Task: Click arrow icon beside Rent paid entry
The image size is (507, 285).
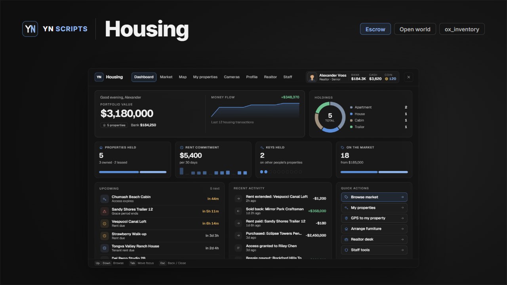Action: pos(238,223)
